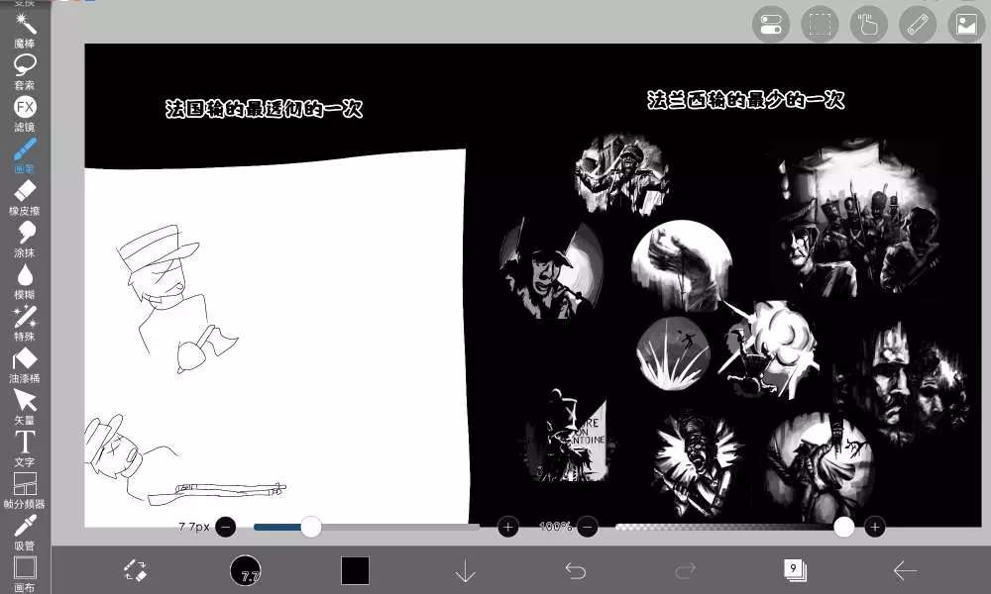Select the Special (特殊) pen tool
This screenshot has width=991, height=594.
click(25, 323)
